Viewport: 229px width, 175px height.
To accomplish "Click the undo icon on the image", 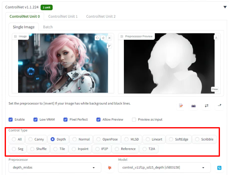I will pyautogui.click(x=97, y=38).
